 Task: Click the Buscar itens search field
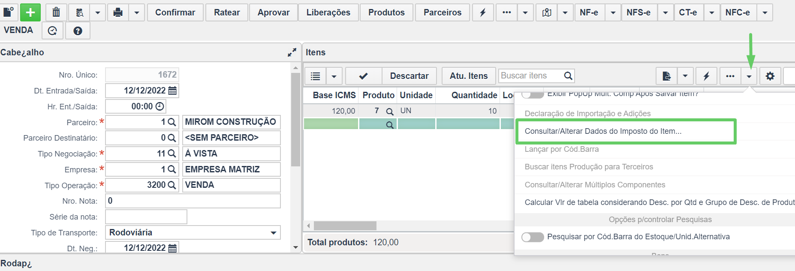tap(531, 76)
